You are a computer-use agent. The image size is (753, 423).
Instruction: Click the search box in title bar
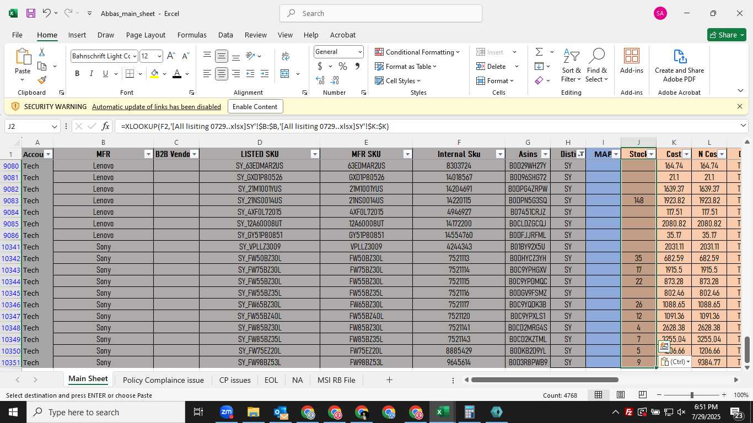pyautogui.click(x=381, y=13)
